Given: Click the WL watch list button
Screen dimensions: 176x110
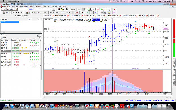Looking at the screenshot, I should (x=5, y=9).
